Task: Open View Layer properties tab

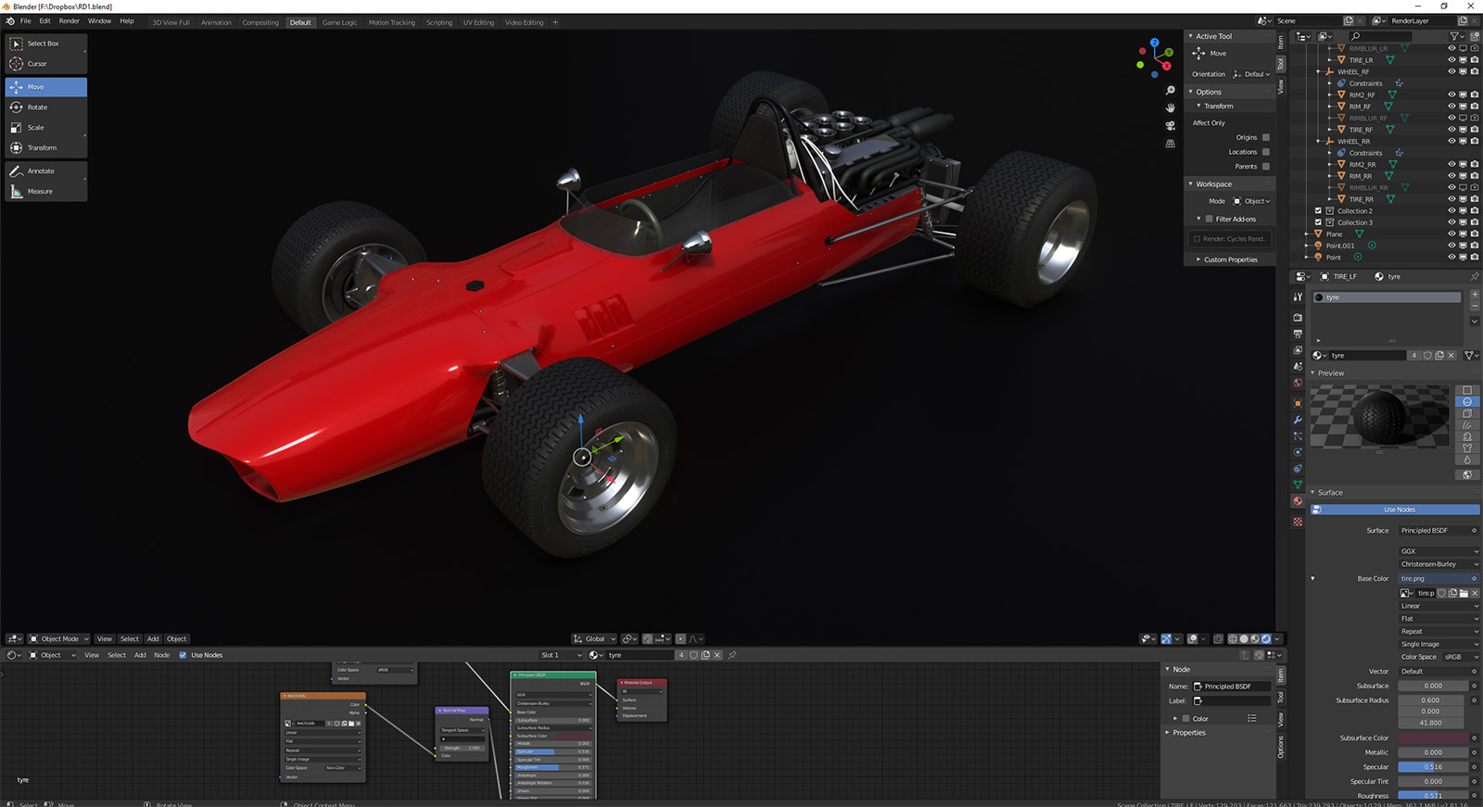Action: pos(1298,350)
